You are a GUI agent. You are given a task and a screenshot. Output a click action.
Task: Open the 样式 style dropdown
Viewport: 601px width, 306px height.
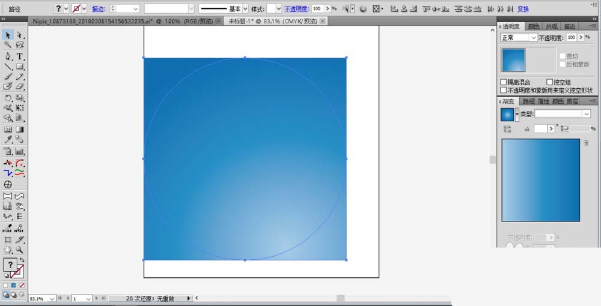point(279,8)
